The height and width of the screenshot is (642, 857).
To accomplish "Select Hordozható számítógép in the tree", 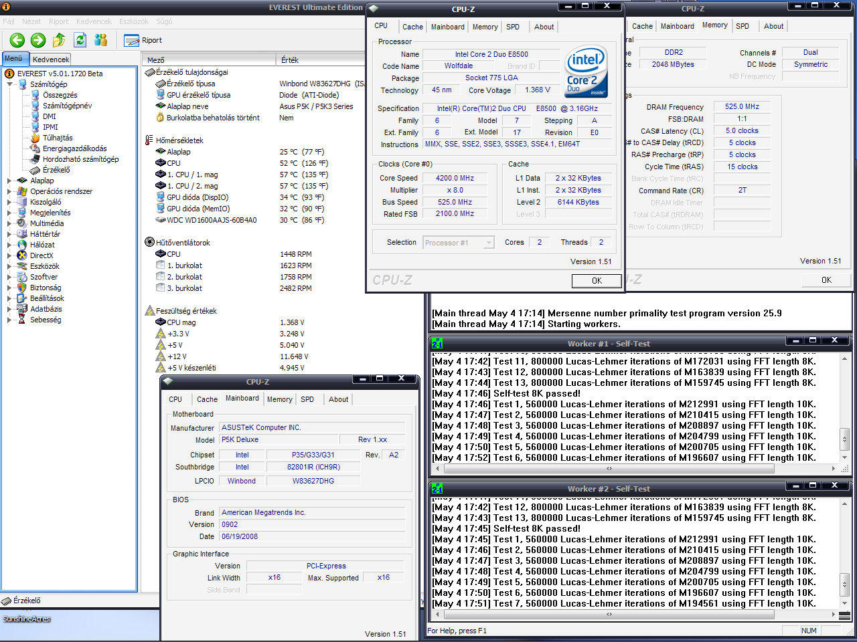I will [x=80, y=159].
